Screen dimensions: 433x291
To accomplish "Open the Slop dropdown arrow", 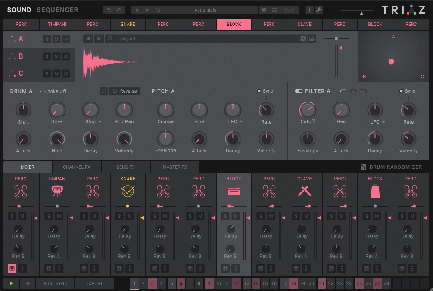I will [100, 122].
